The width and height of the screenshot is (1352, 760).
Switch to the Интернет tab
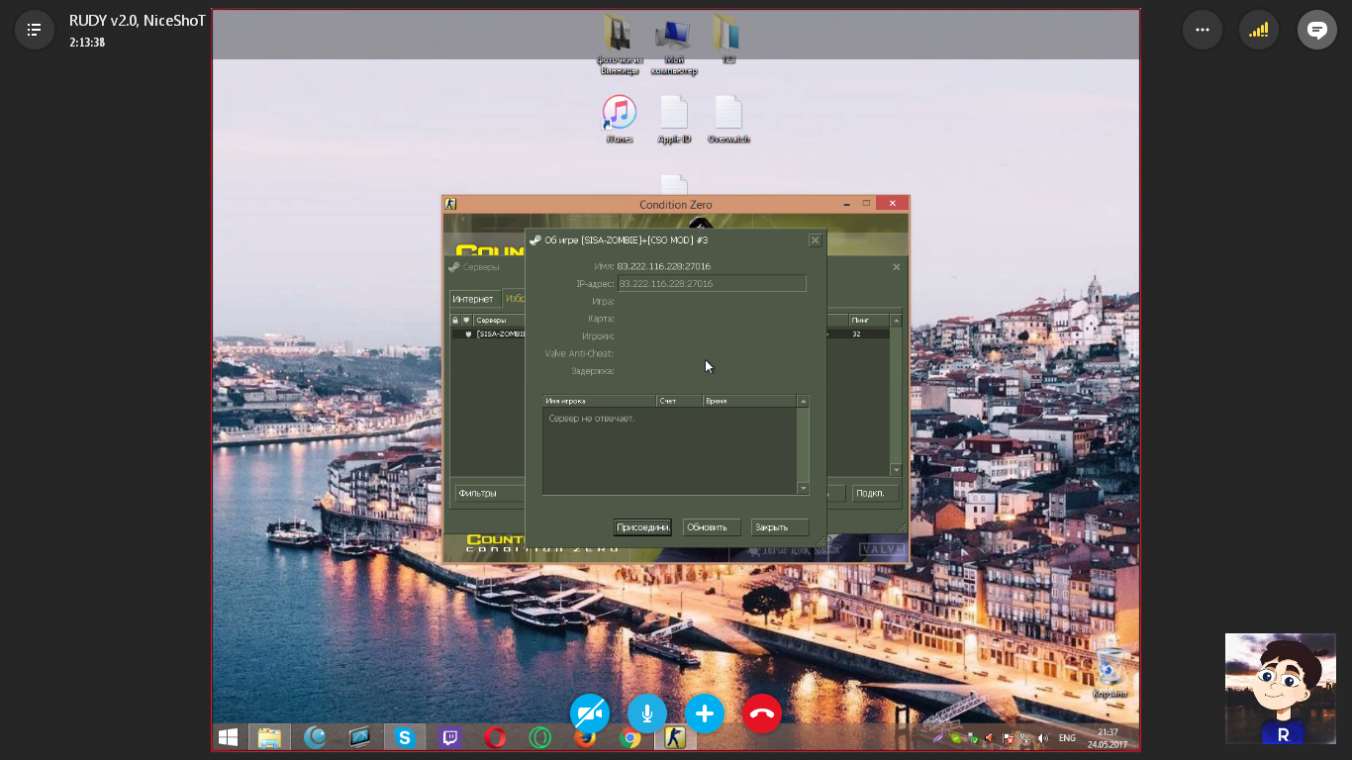[x=473, y=299]
